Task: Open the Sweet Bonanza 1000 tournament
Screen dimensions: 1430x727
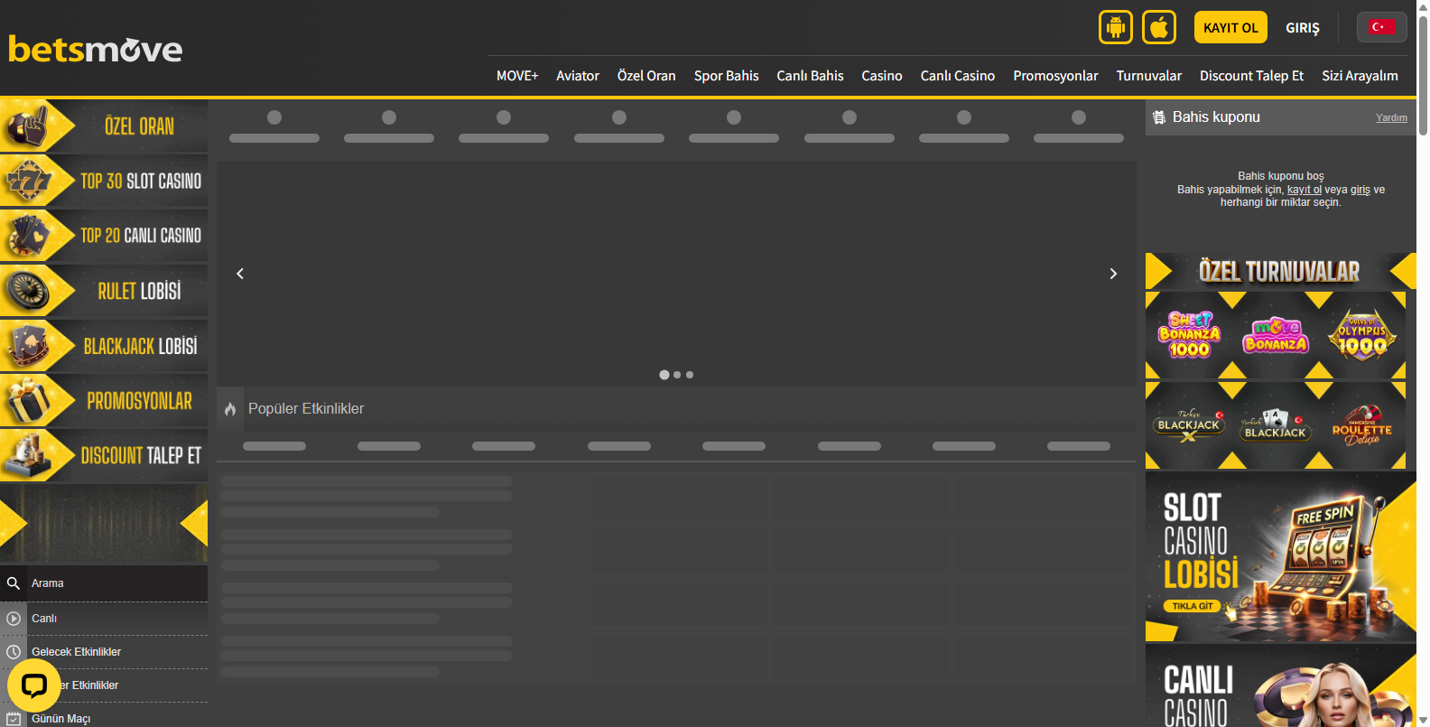Action: [1190, 335]
